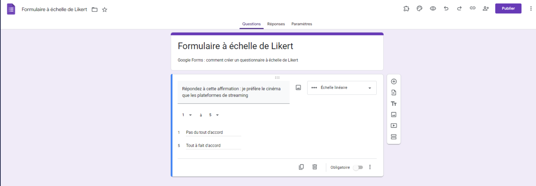Edit form title Formulaire à échelle de Likert
The image size is (536, 186).
[x=235, y=46]
